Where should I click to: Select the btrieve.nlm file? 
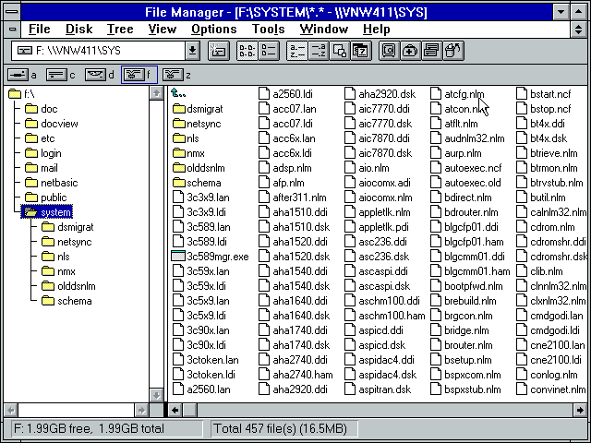click(x=547, y=153)
